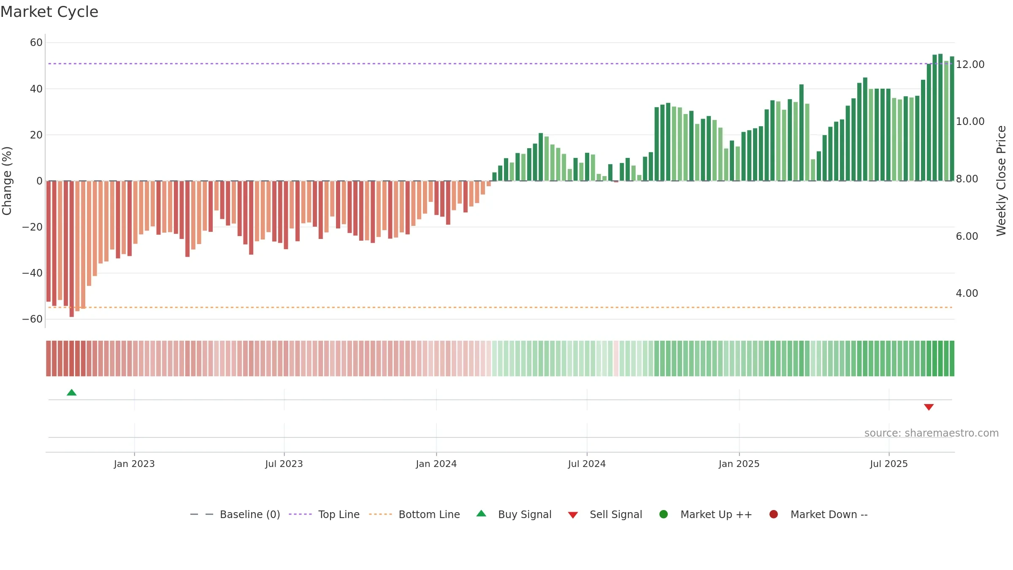Click the source: sharemaestro.com text
Image resolution: width=1013 pixels, height=570 pixels.
point(932,433)
